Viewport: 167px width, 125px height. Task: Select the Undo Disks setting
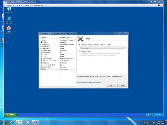(58, 51)
